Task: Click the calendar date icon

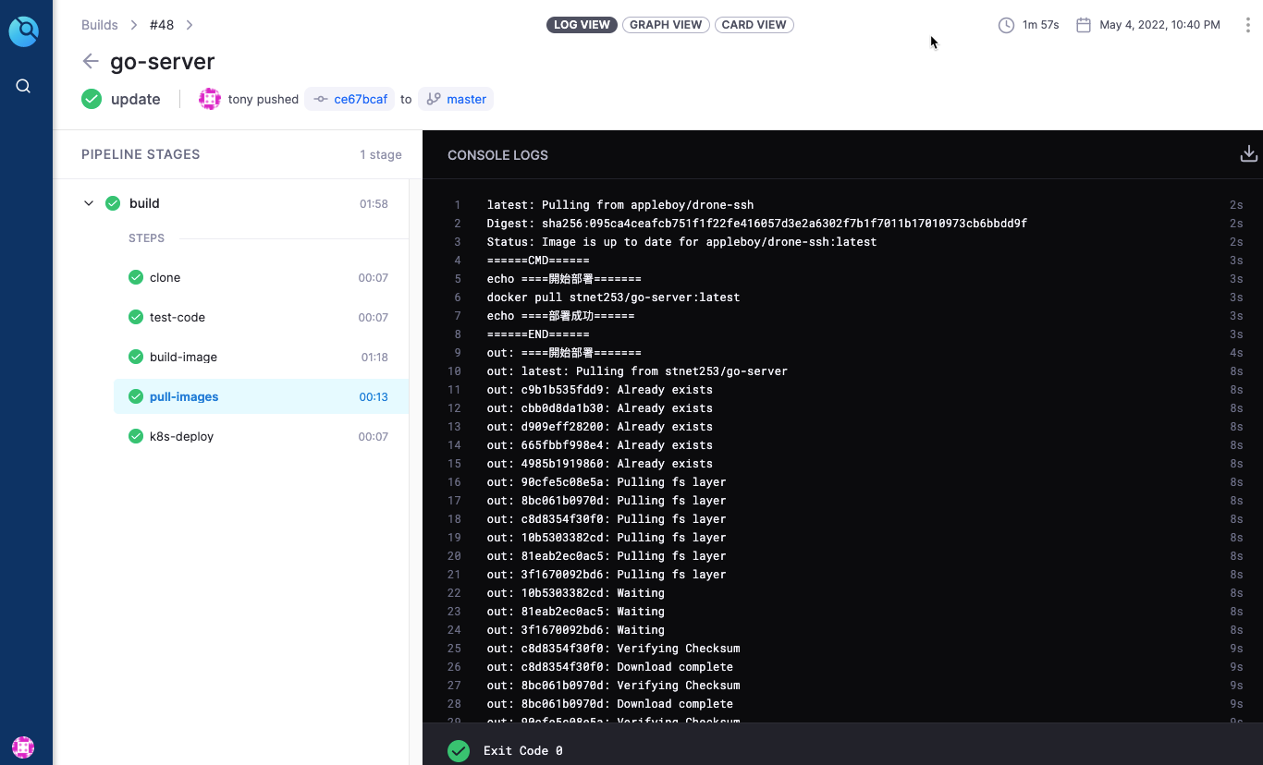Action: [1084, 25]
